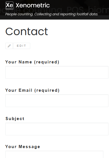Click the word 'Collecting' in the tagline
109x158 pixels.
(43, 14)
